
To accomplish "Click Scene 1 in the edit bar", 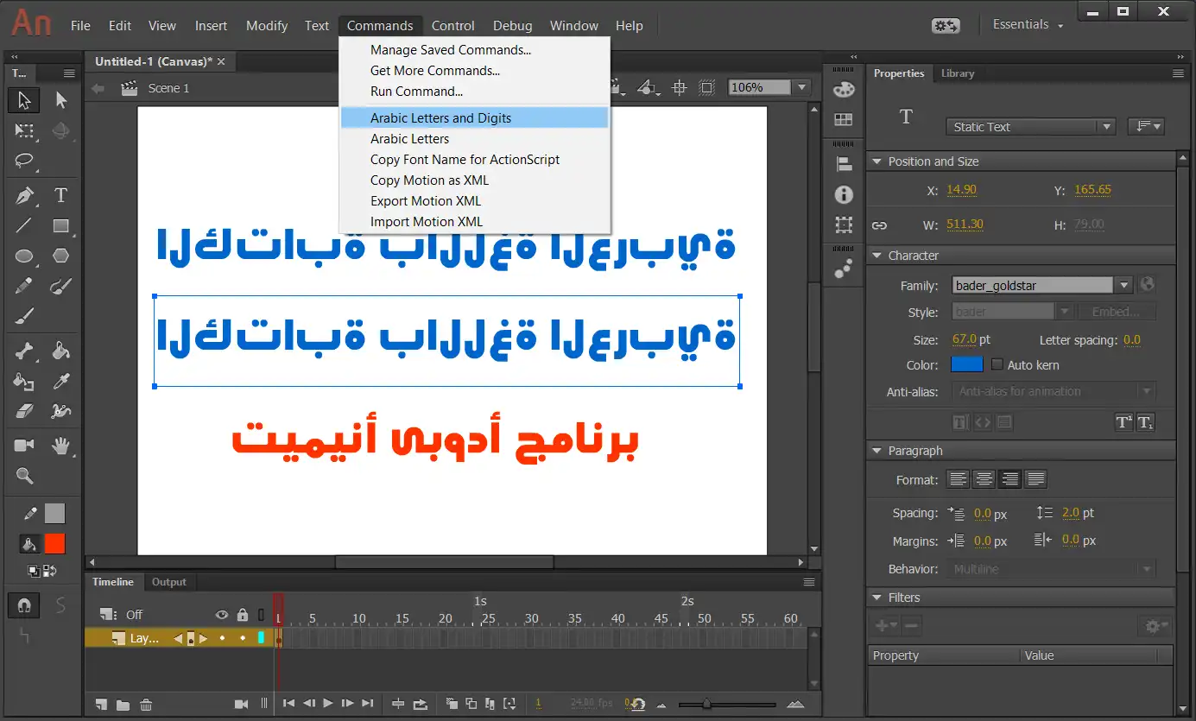I will 168,88.
